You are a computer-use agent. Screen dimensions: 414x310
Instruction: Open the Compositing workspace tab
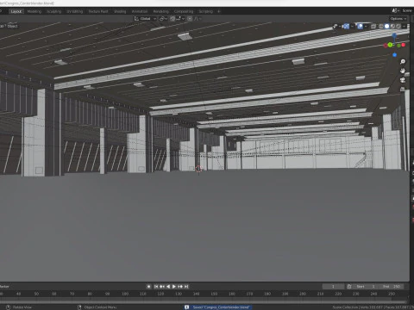click(x=184, y=11)
